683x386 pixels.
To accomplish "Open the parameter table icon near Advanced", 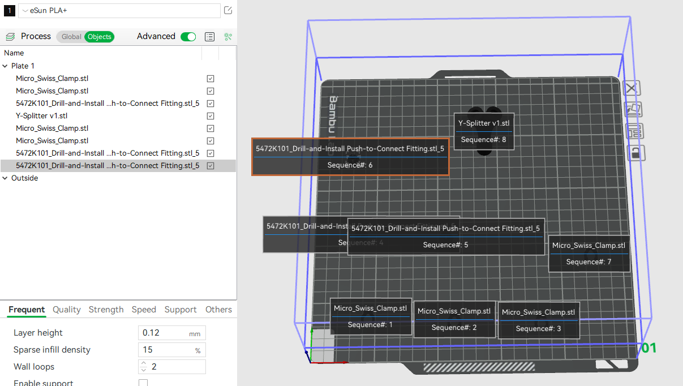I will (x=209, y=36).
